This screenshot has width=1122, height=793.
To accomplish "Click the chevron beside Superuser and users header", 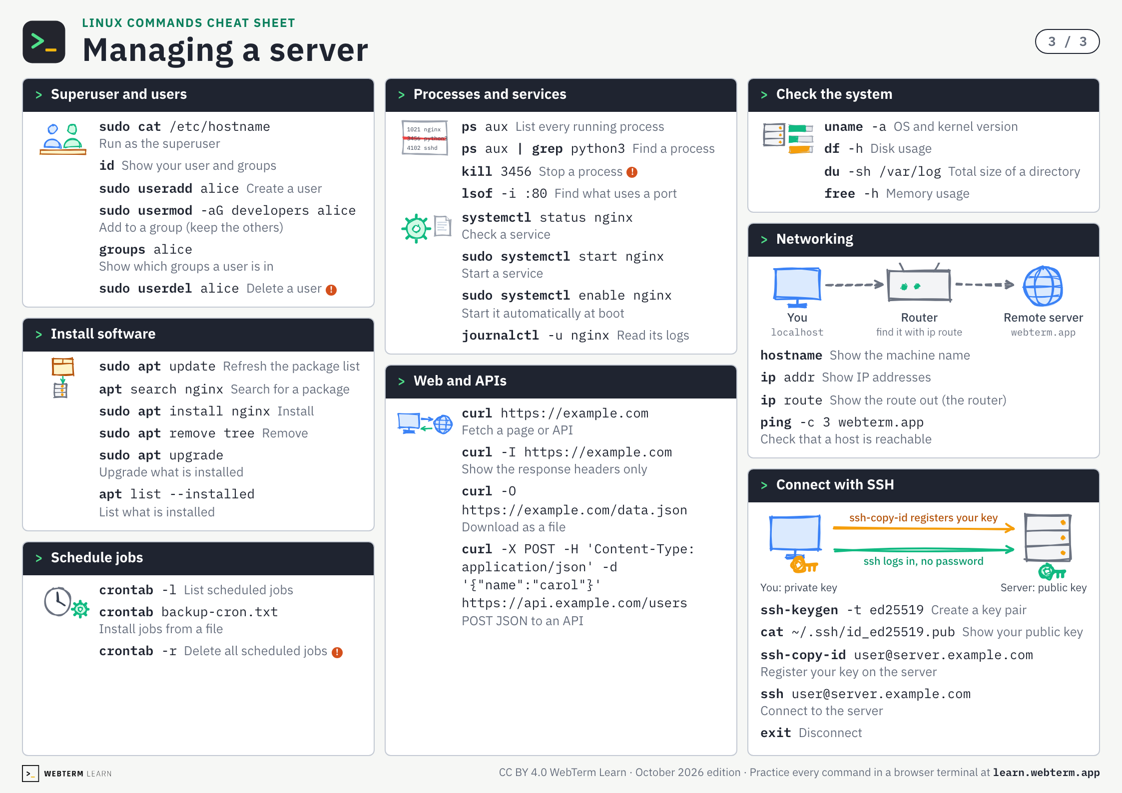I will (39, 95).
